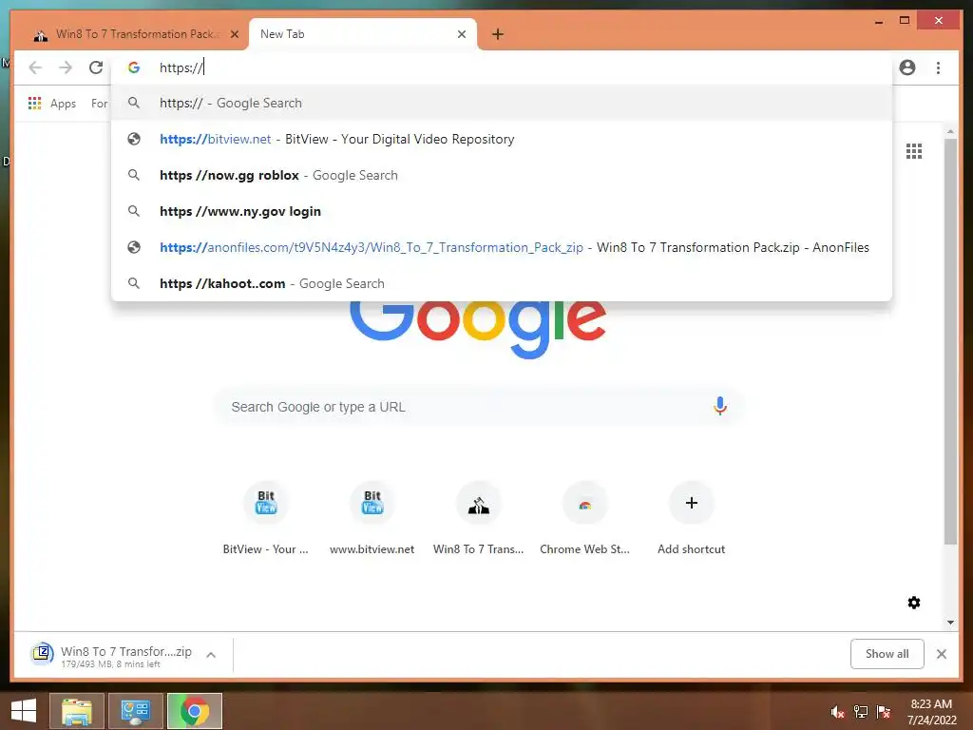Choose the 'https:// - Google Search' suggestion
The image size is (973, 730).
(502, 103)
